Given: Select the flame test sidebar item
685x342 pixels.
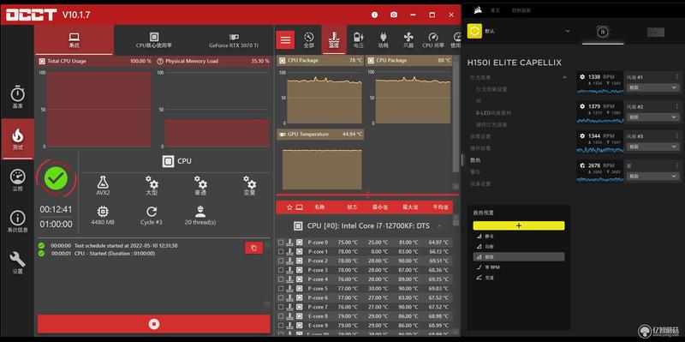Looking at the screenshot, I should 17,139.
